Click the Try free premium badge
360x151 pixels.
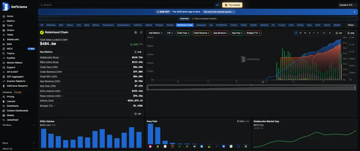coord(17,92)
